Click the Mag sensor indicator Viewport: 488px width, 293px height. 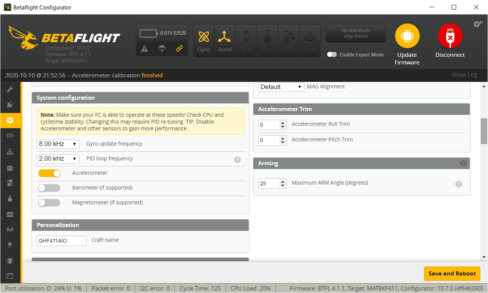tap(246, 41)
